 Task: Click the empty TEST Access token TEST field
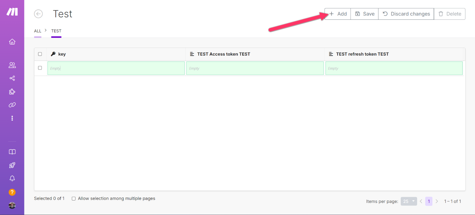point(255,68)
